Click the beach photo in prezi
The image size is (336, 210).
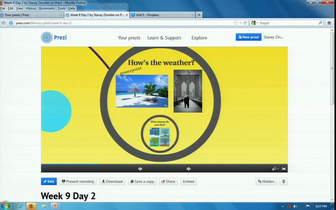pyautogui.click(x=142, y=91)
